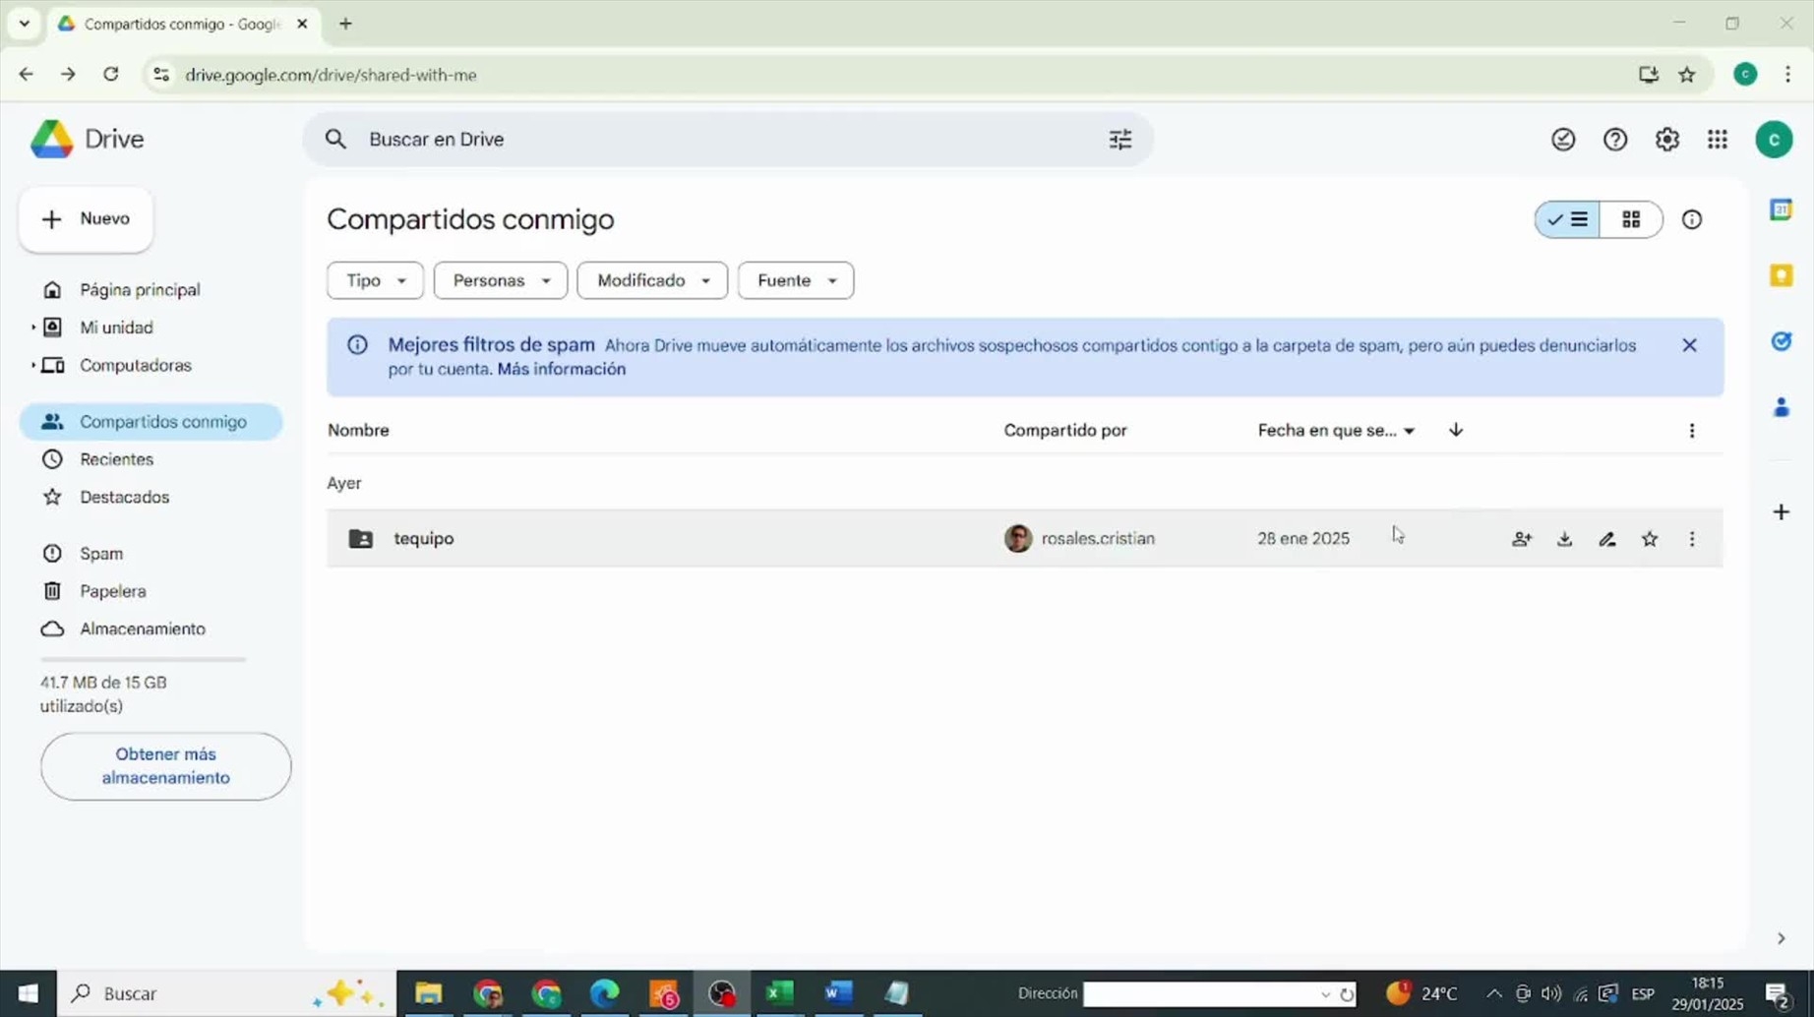Star the tequipo folder
This screenshot has height=1017, width=1814.
coord(1650,539)
